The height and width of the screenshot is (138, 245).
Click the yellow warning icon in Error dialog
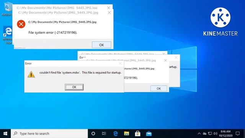(x=31, y=74)
